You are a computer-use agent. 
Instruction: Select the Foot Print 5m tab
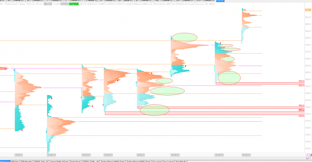tap(181, 162)
